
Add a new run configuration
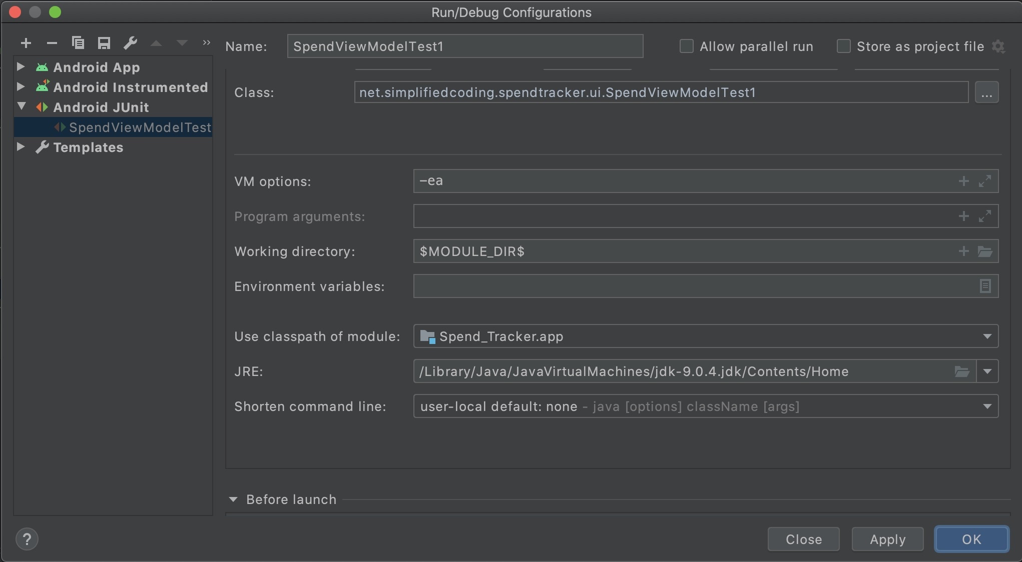[26, 43]
